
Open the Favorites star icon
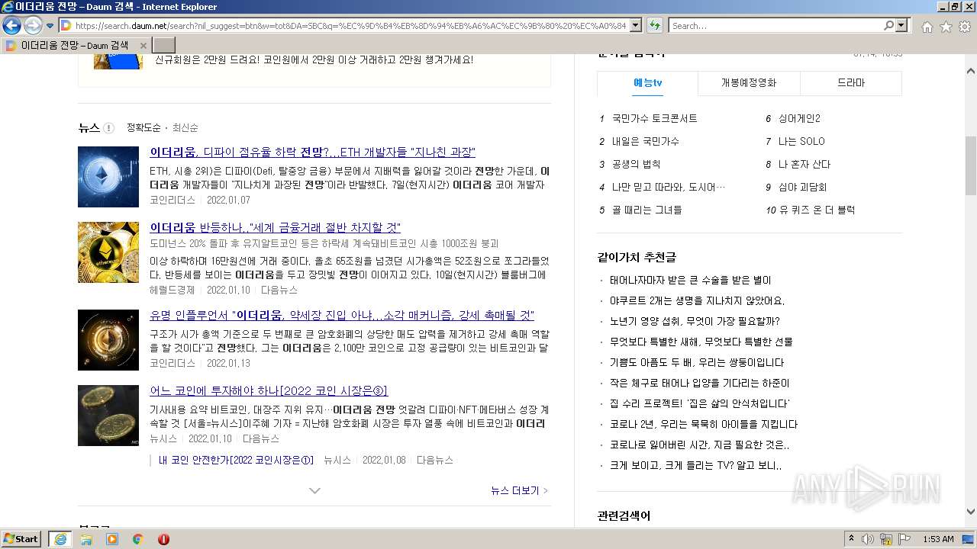(x=946, y=27)
